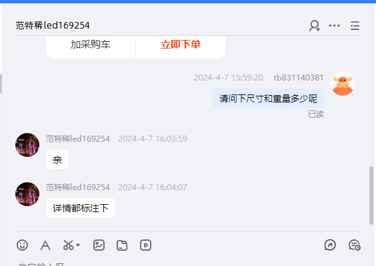Screen dimensions: 376x266
Task: Click the send file folder icon
Action: [122, 245]
